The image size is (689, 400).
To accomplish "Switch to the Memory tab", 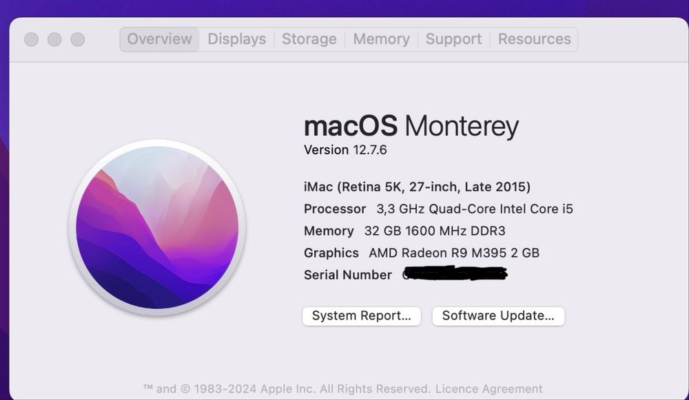I will click(382, 39).
